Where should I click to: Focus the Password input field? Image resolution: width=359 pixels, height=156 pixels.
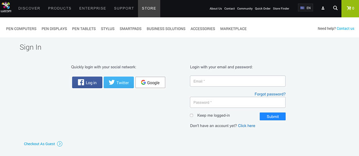coord(238,103)
